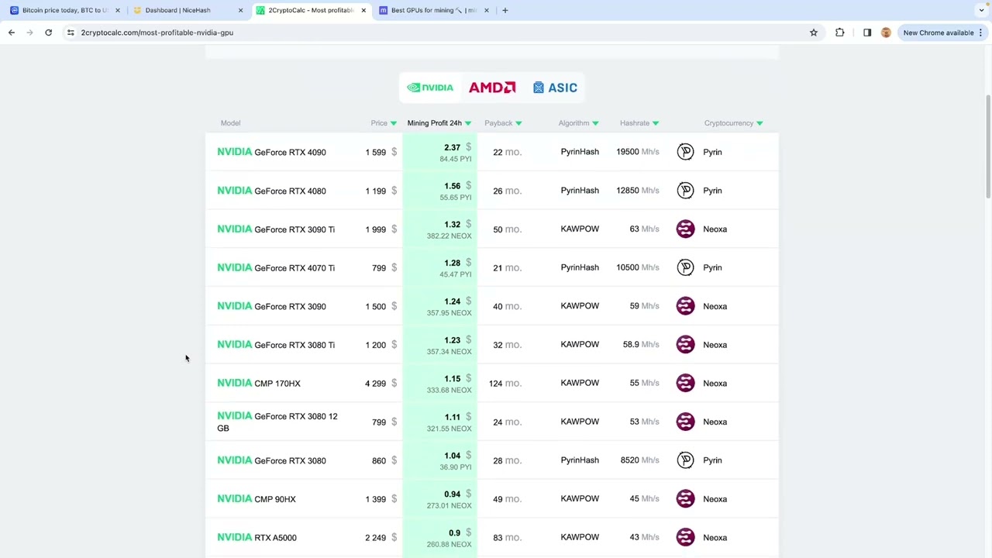
Task: Click the Pyrin coin icon in RTX 4070 Ti row
Action: point(685,267)
